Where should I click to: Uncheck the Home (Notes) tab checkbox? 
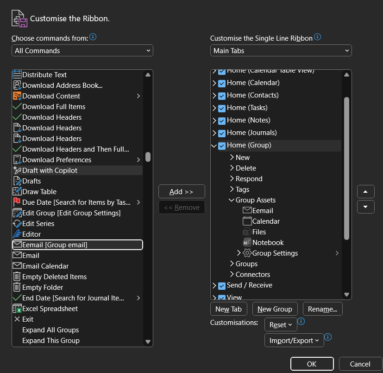coord(221,121)
